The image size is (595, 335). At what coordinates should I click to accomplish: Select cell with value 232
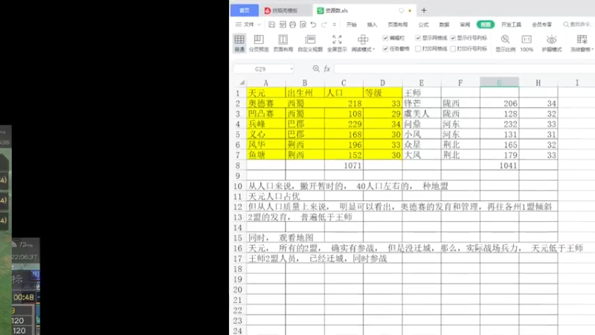(499, 124)
